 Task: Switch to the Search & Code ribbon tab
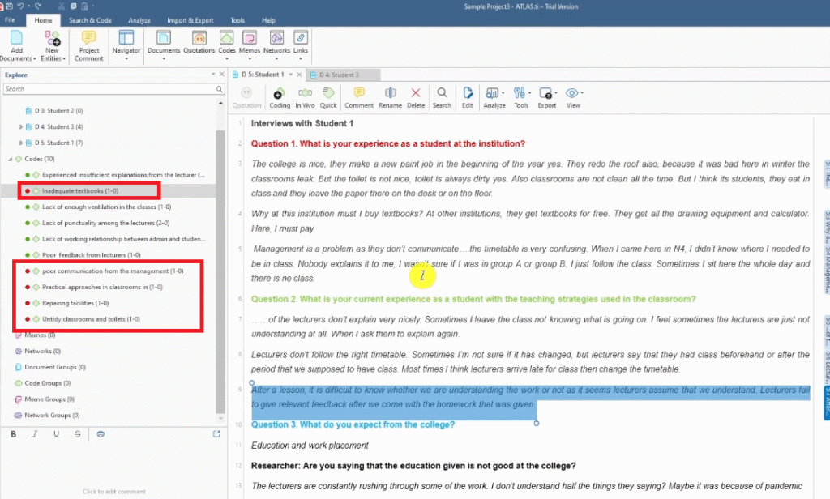90,20
